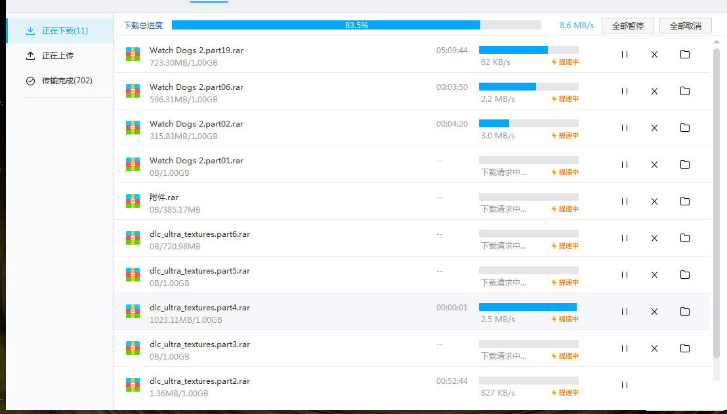Open folder for dlc_ultra_textures.part6.rar
The width and height of the screenshot is (727, 414).
[x=685, y=238]
